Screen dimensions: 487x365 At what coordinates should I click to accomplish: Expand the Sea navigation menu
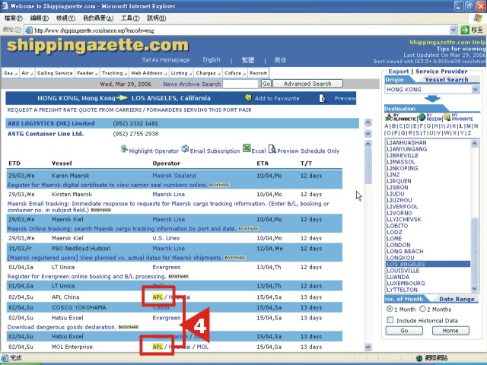tap(10, 73)
